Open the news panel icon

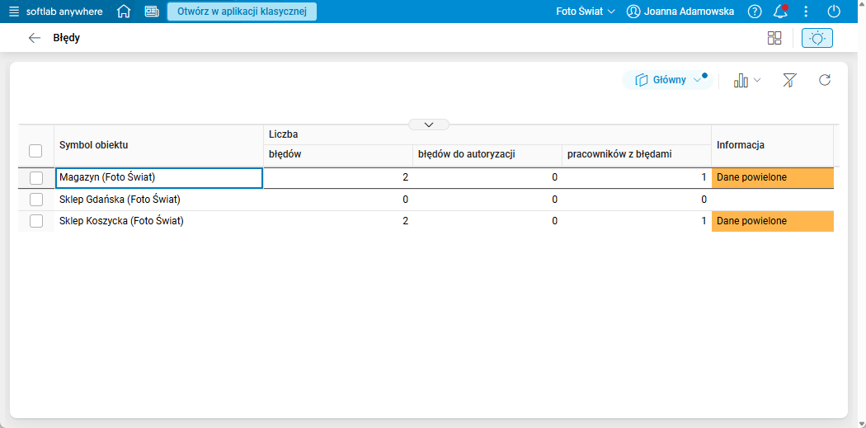(x=151, y=12)
